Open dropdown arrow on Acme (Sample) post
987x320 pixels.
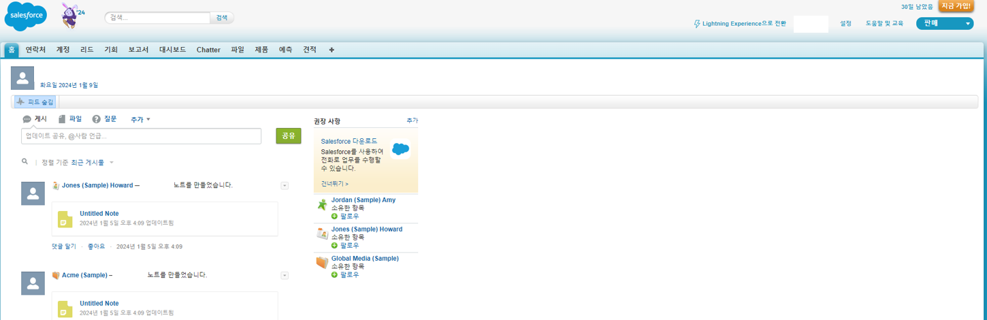click(285, 276)
